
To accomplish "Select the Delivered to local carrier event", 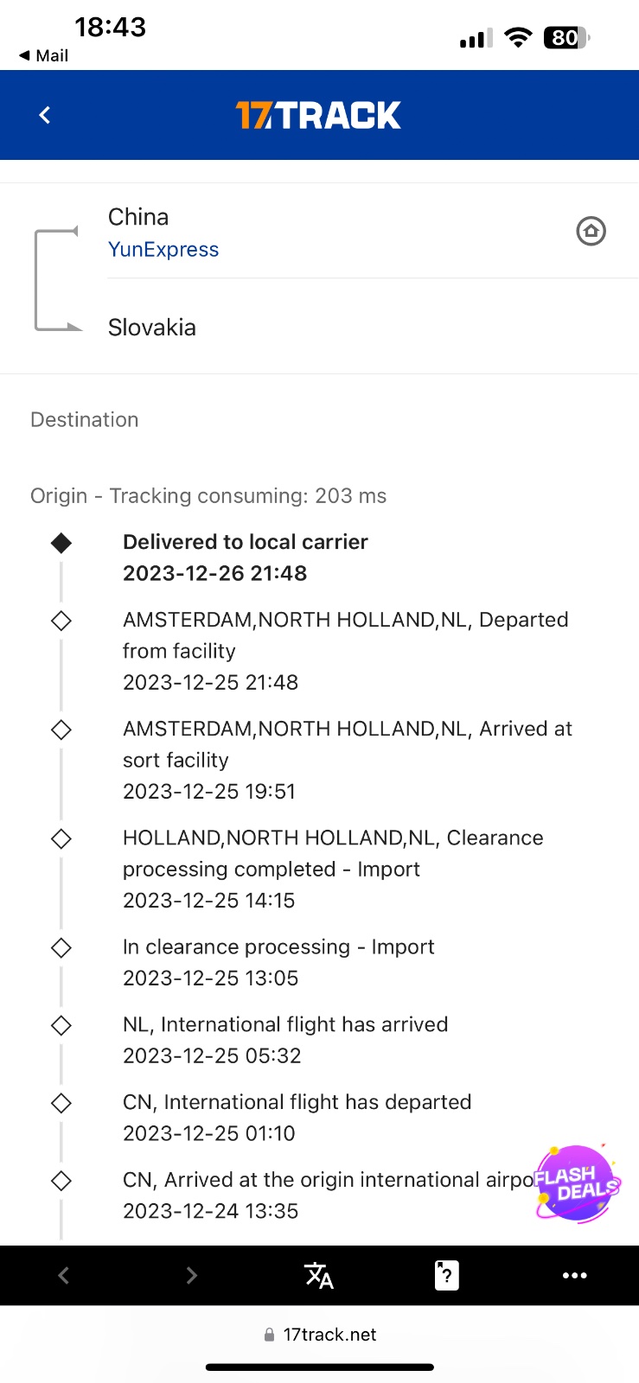I will point(246,557).
